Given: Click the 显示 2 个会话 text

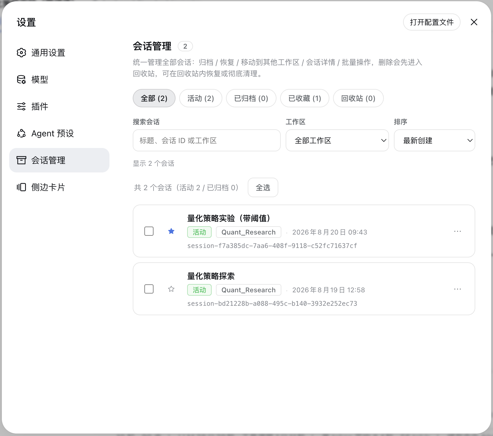Looking at the screenshot, I should click(154, 163).
